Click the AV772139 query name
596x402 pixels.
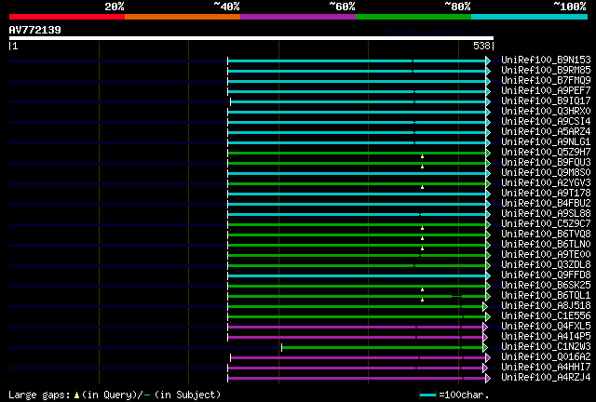click(x=35, y=30)
